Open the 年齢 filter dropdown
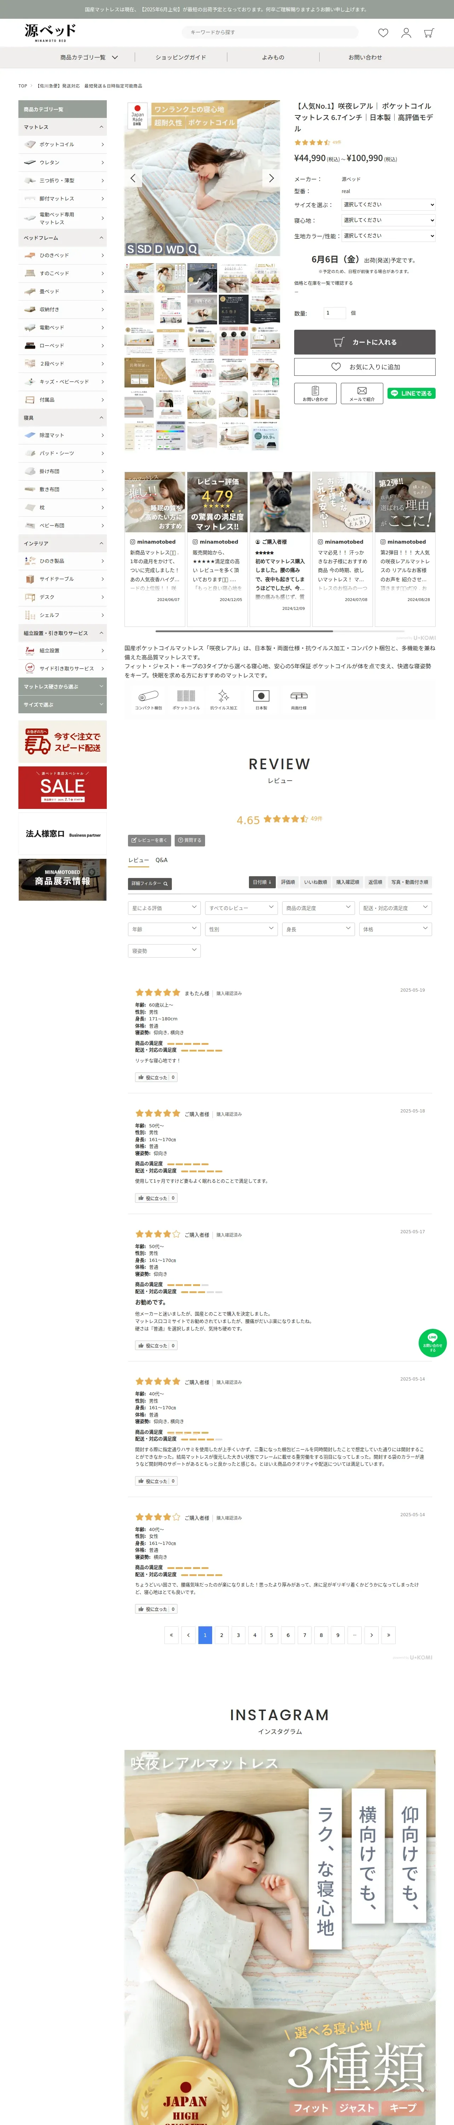The image size is (454, 2125). (x=165, y=929)
